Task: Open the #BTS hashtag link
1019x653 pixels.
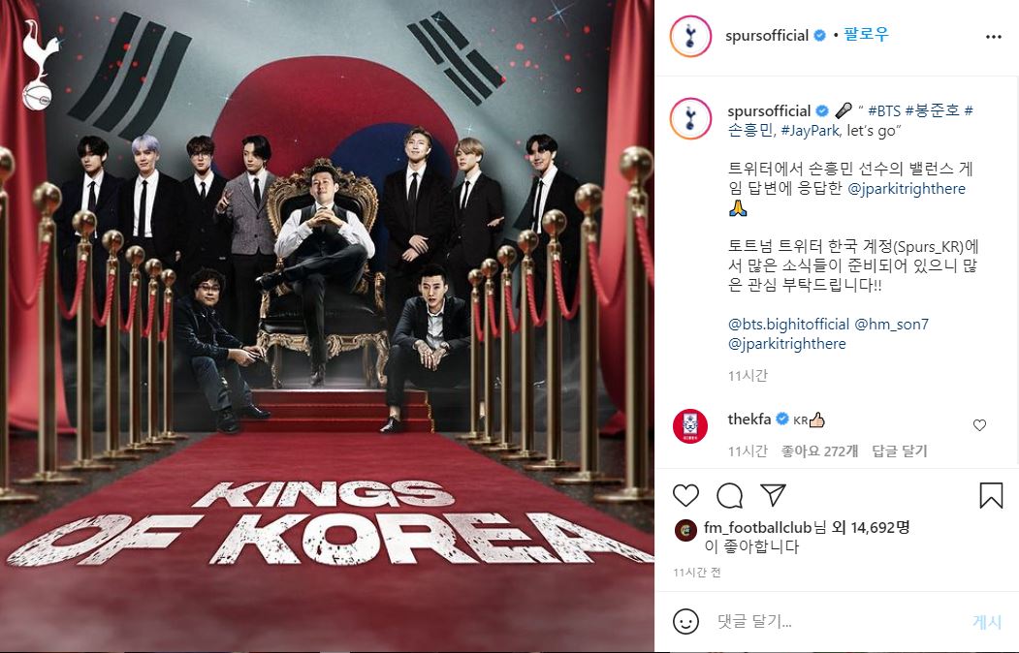Action: coord(884,111)
